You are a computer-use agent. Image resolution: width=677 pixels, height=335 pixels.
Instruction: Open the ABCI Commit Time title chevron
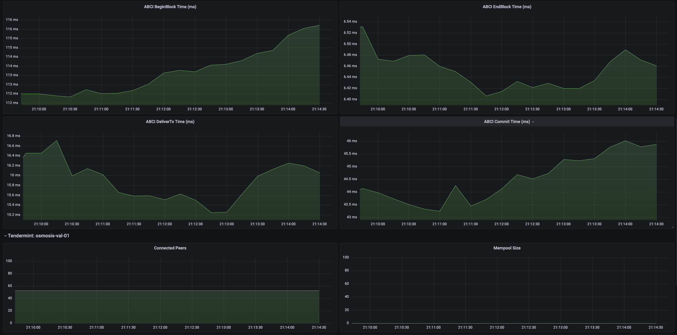(x=533, y=122)
